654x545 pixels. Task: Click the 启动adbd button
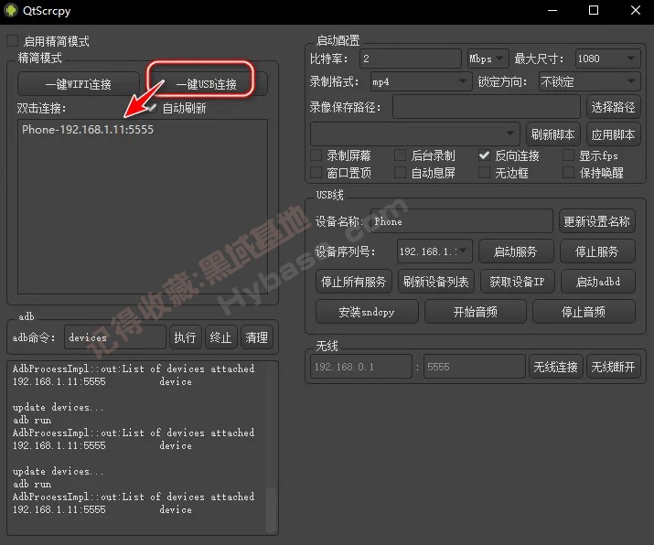click(598, 282)
